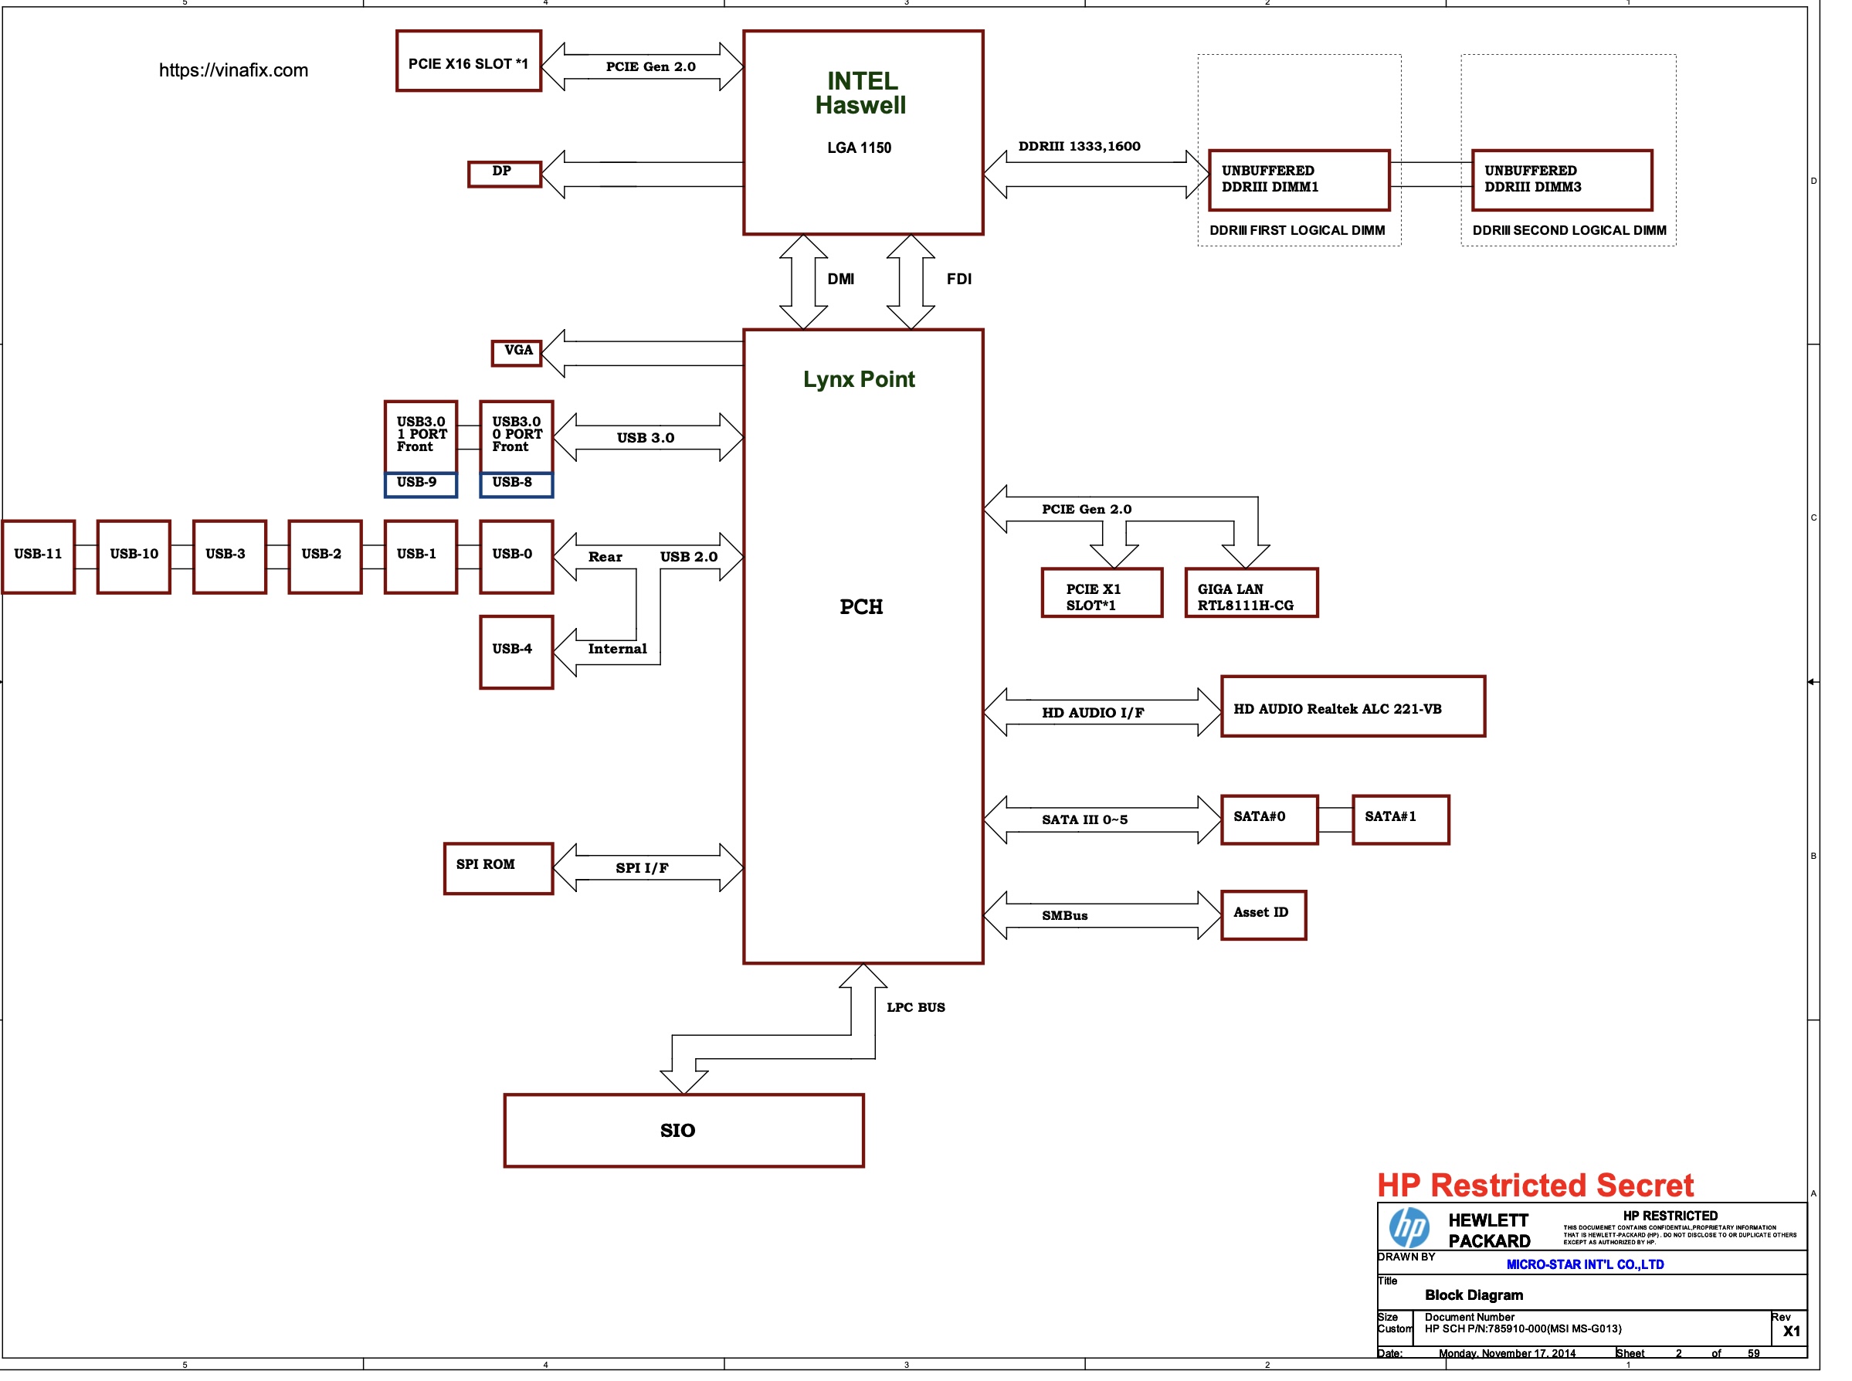This screenshot has width=1852, height=1381.
Task: Click the X1 revision value
Action: coord(1791,1331)
